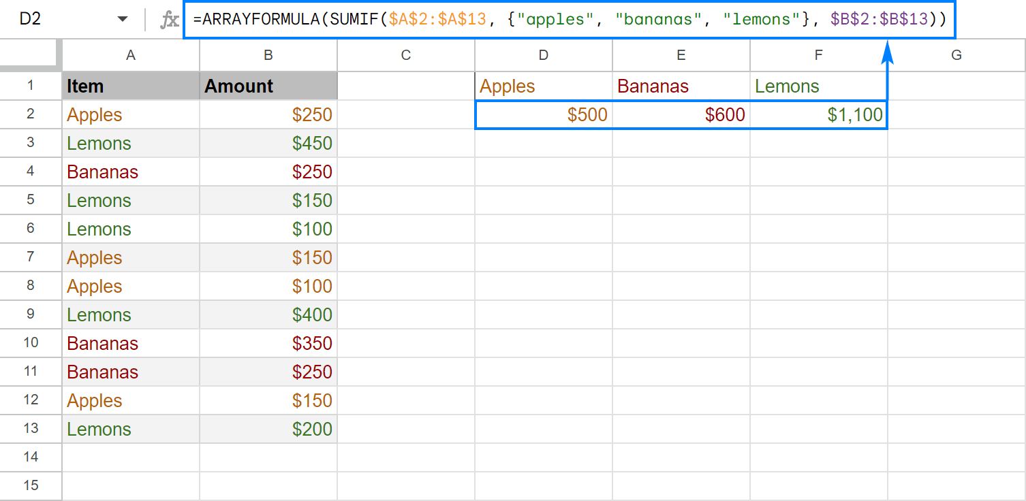Select row 13 header

(x=31, y=429)
